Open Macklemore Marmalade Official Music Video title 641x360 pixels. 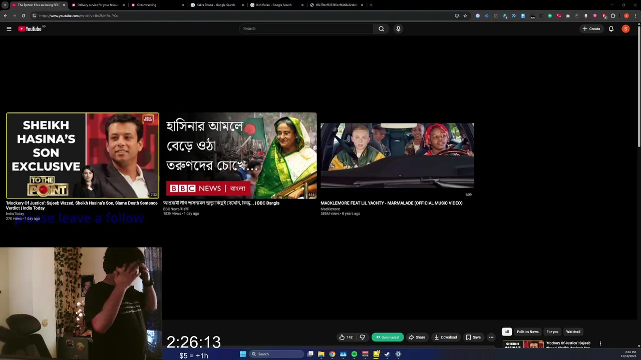coord(392,203)
